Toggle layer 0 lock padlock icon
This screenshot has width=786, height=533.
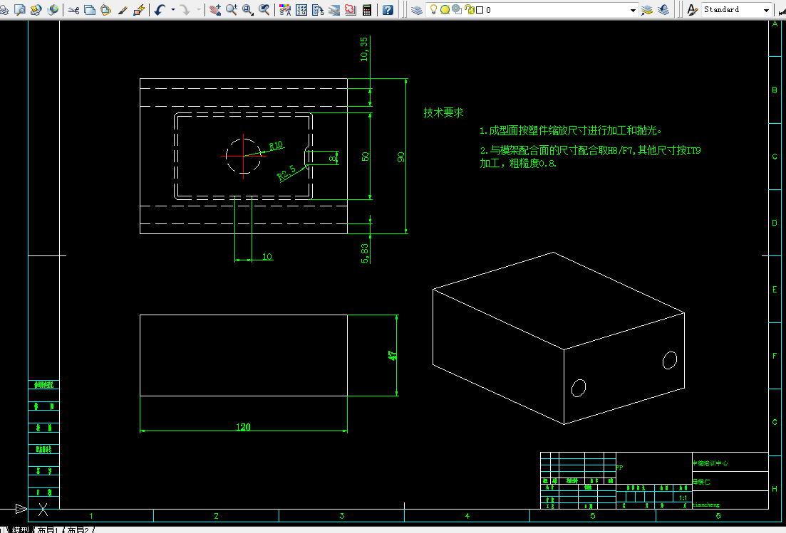pos(469,9)
